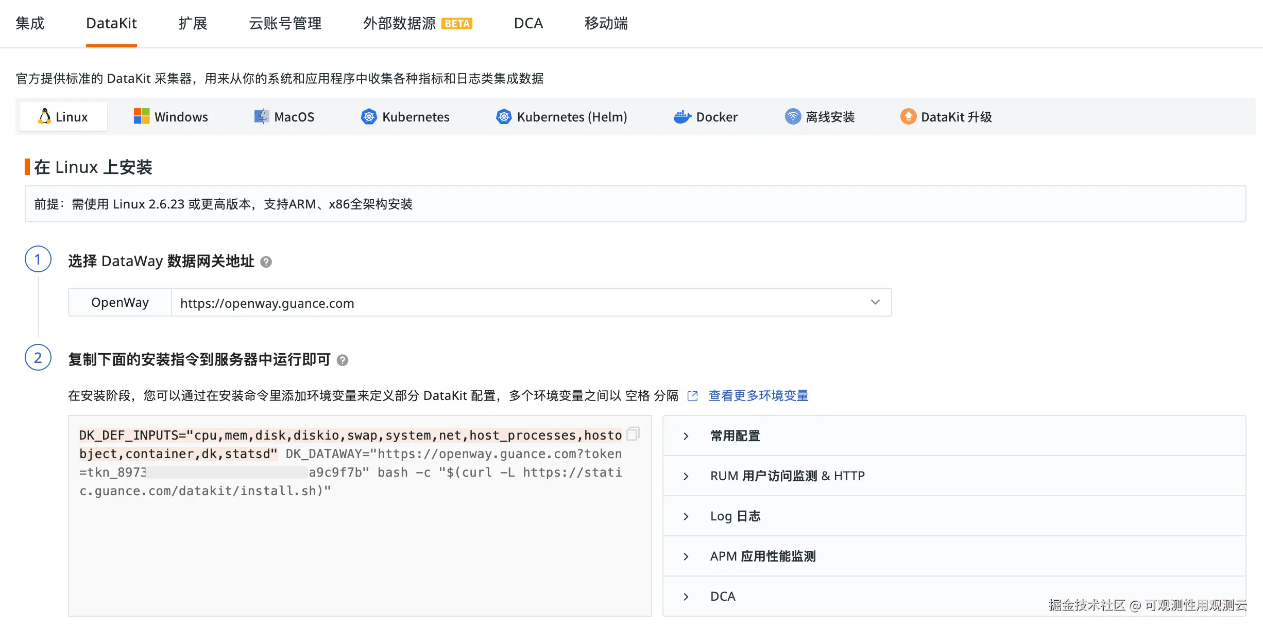
Task: Open the DataKit 升级 upgrade tab
Action: [x=946, y=117]
